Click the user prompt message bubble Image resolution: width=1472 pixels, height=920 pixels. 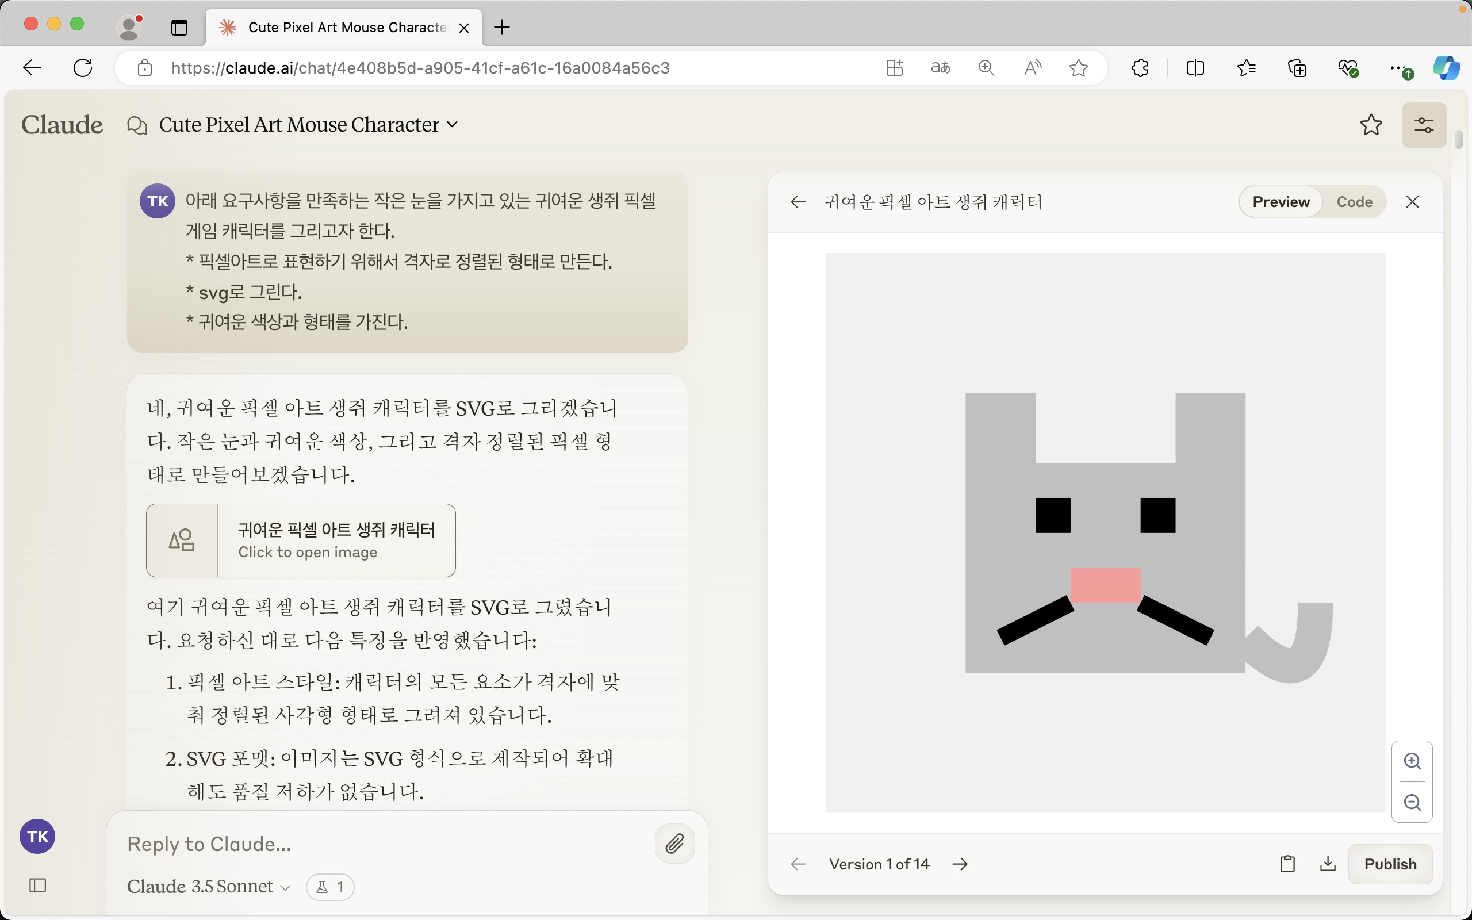click(407, 262)
